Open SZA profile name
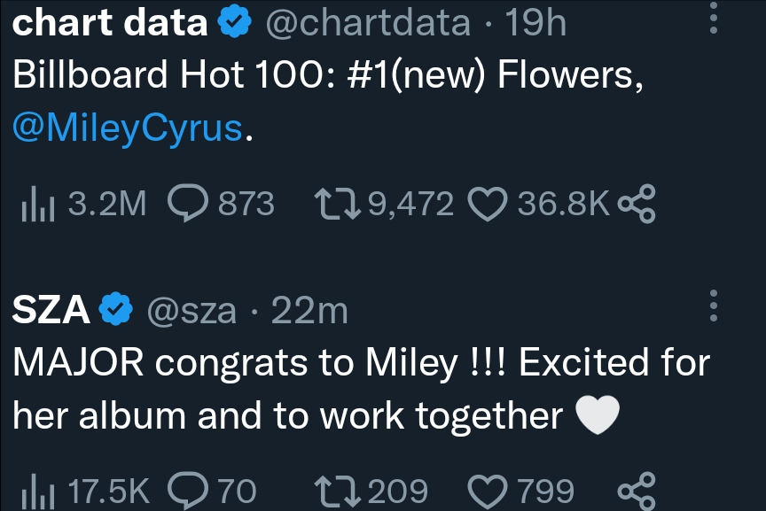The image size is (766, 511). 51,310
